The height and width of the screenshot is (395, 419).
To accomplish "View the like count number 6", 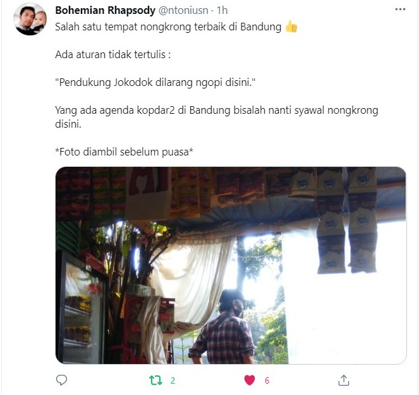I will coord(267,380).
